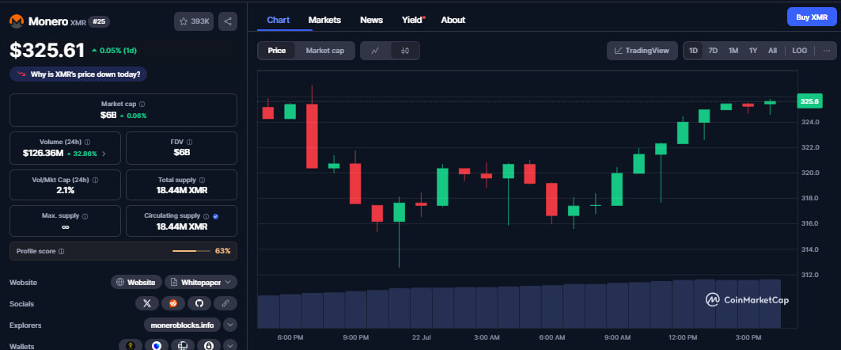Set chart range to All
This screenshot has height=350, width=841.
(772, 51)
